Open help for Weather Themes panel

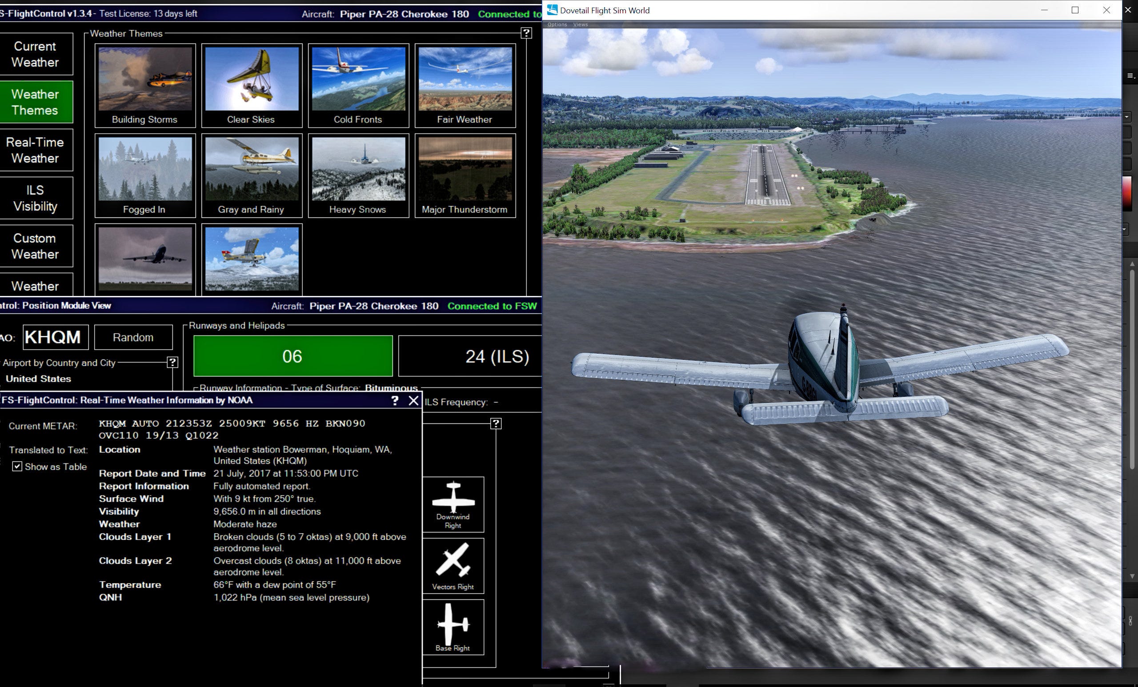coord(526,33)
